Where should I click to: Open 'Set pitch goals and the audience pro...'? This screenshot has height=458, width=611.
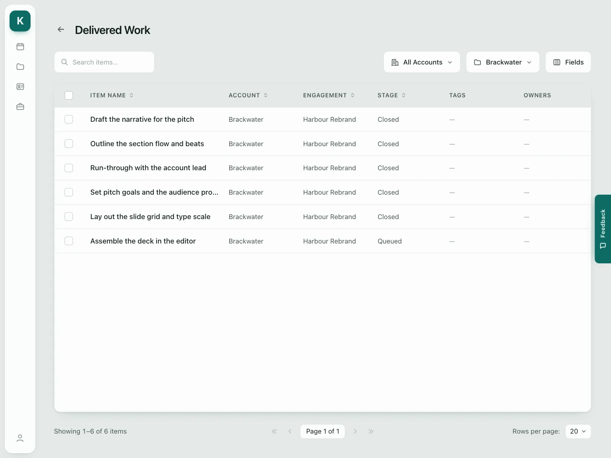click(154, 192)
